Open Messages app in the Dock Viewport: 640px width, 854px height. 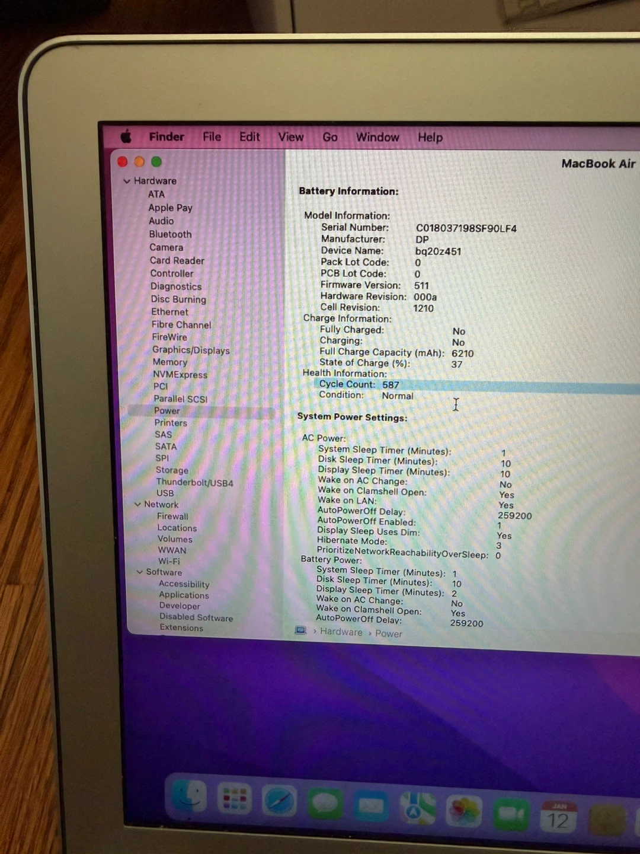[x=325, y=804]
